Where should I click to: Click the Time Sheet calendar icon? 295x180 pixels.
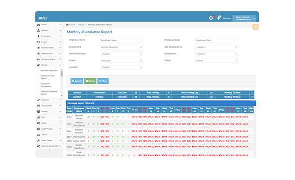click(x=38, y=106)
